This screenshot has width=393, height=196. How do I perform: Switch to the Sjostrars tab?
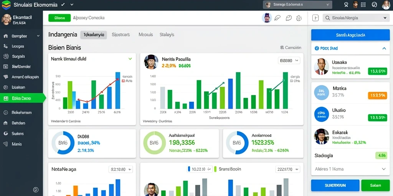click(121, 35)
